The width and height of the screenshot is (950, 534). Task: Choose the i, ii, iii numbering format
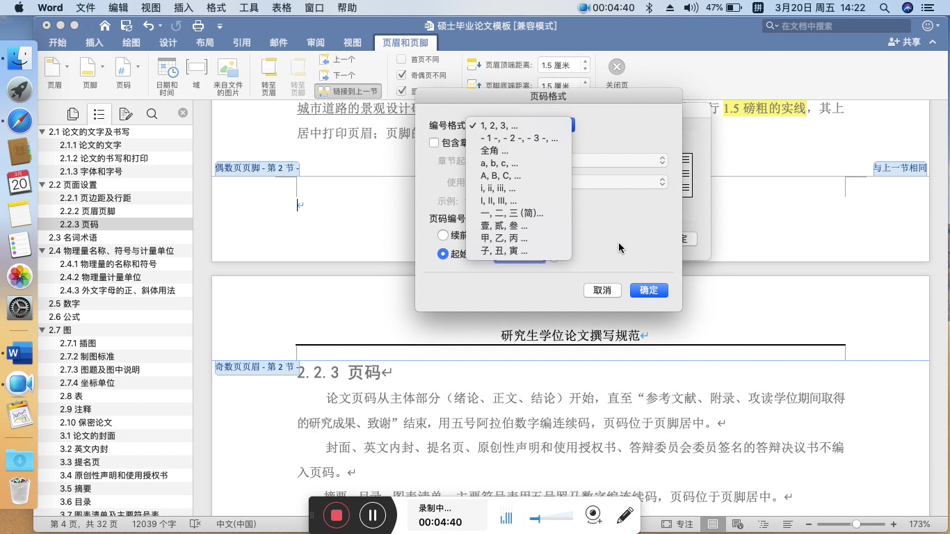tap(497, 188)
